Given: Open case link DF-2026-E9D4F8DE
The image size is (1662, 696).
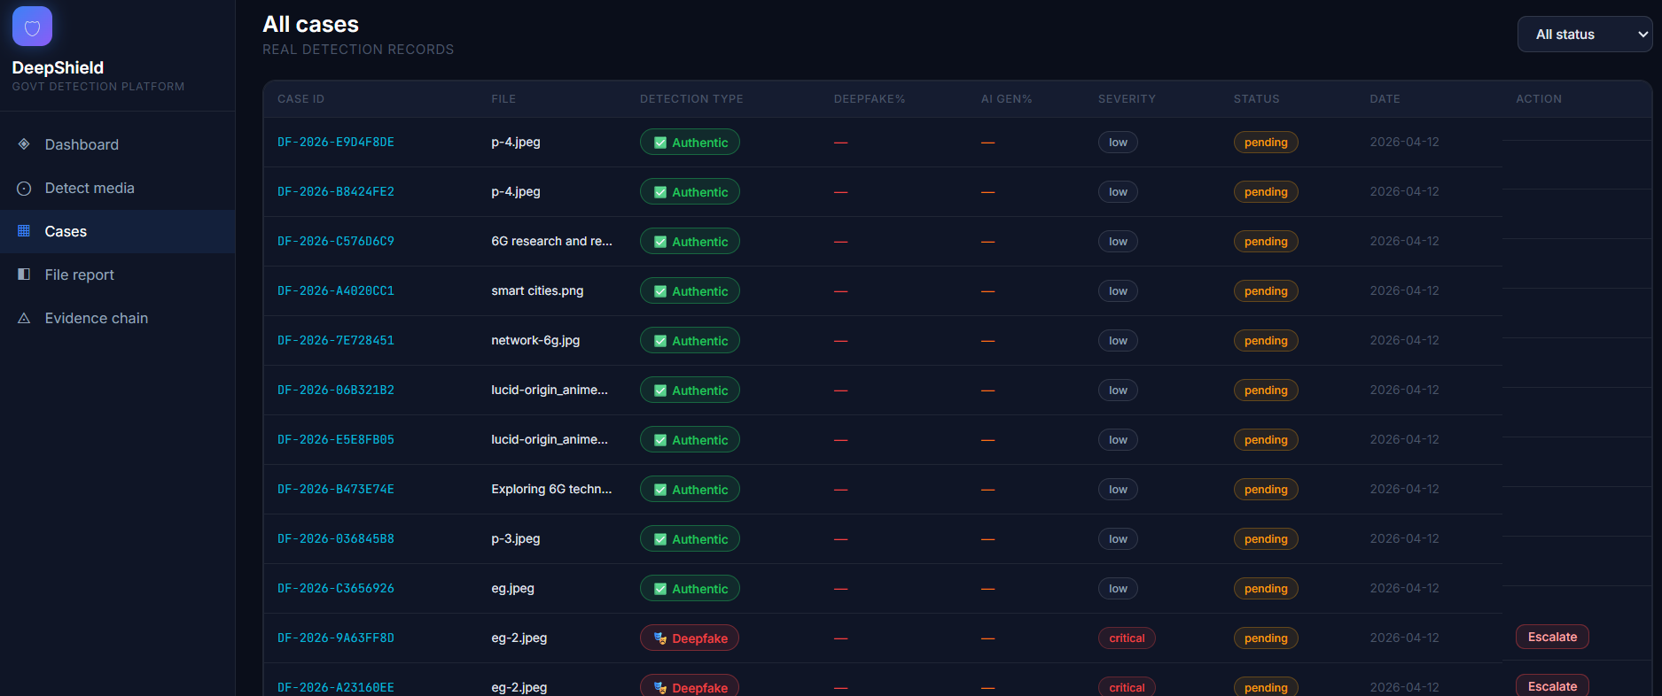Looking at the screenshot, I should [x=336, y=142].
